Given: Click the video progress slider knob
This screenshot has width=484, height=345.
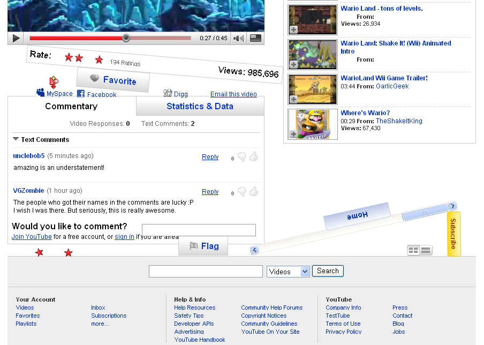Looking at the screenshot, I should pyautogui.click(x=126, y=38).
